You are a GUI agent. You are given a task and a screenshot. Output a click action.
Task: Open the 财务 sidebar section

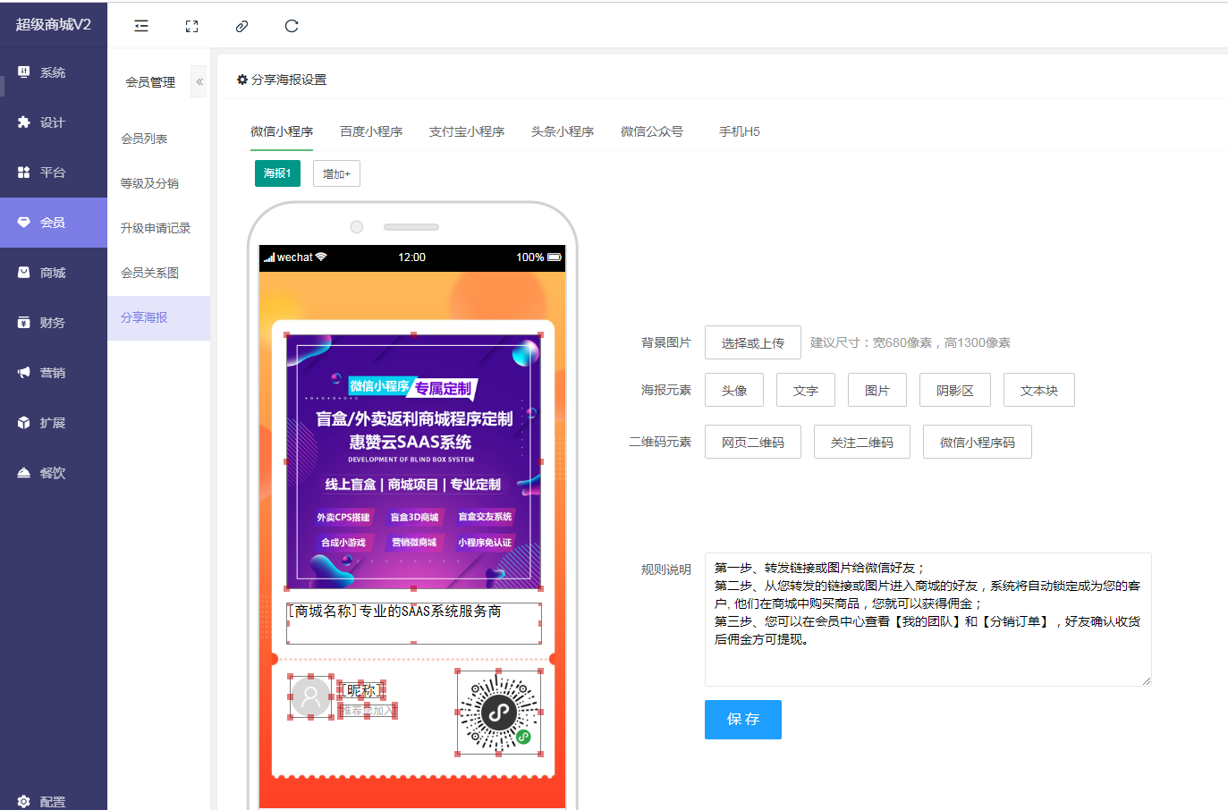(54, 323)
